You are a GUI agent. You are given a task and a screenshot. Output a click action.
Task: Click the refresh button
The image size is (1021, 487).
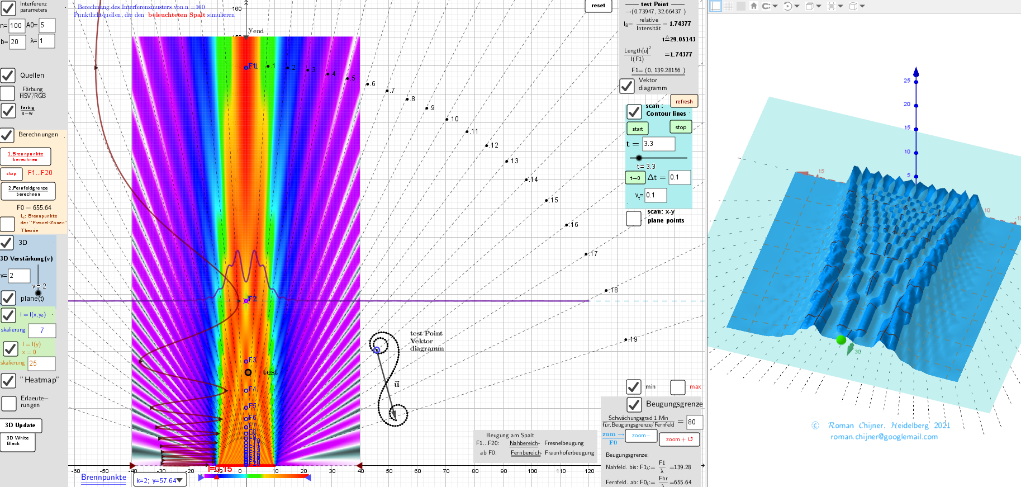[684, 101]
